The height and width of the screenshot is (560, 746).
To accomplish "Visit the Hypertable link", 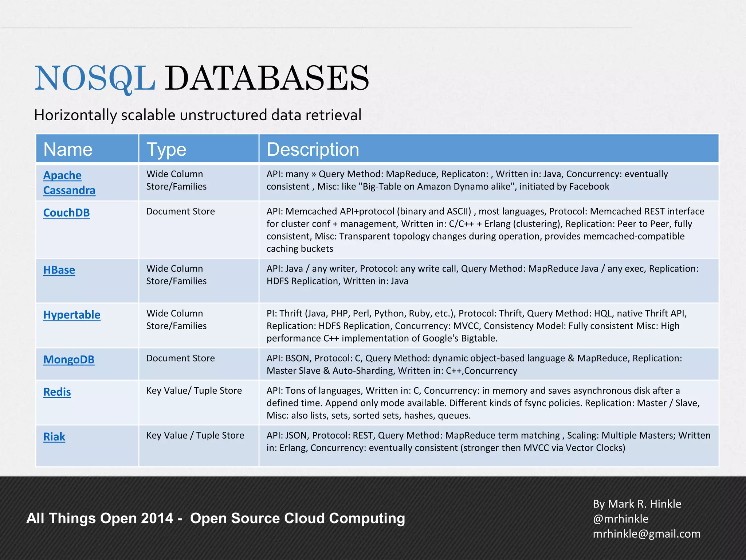I will pyautogui.click(x=72, y=315).
